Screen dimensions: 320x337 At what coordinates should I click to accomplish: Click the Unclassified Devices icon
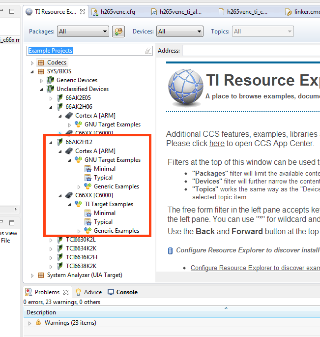click(x=50, y=89)
